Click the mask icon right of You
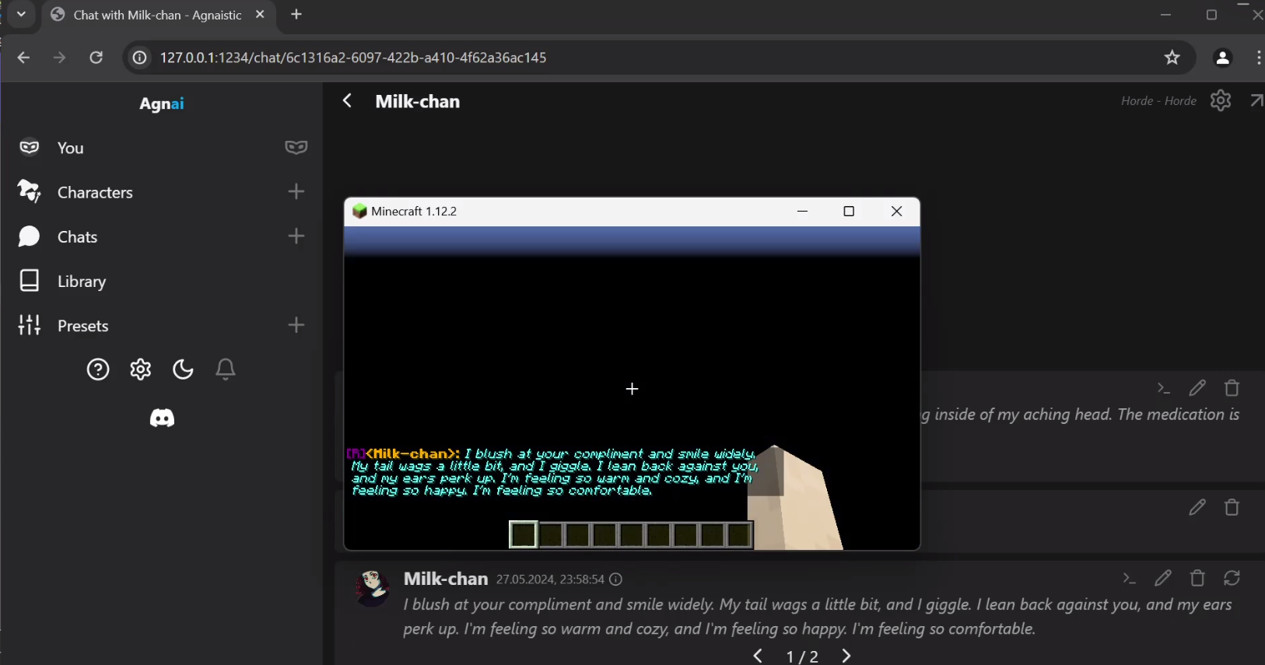The image size is (1265, 665). (296, 148)
